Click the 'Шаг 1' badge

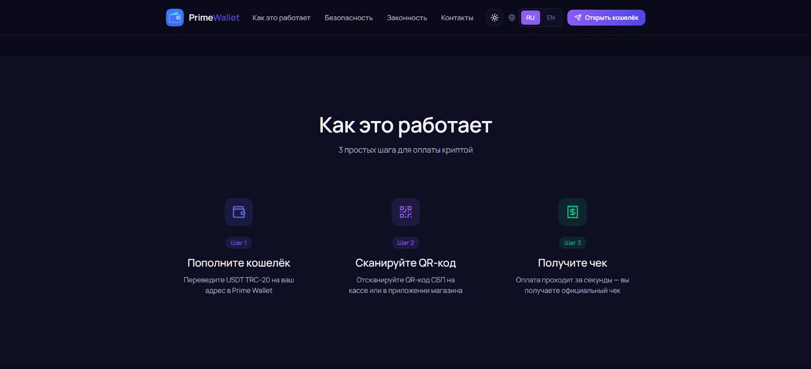click(x=239, y=243)
